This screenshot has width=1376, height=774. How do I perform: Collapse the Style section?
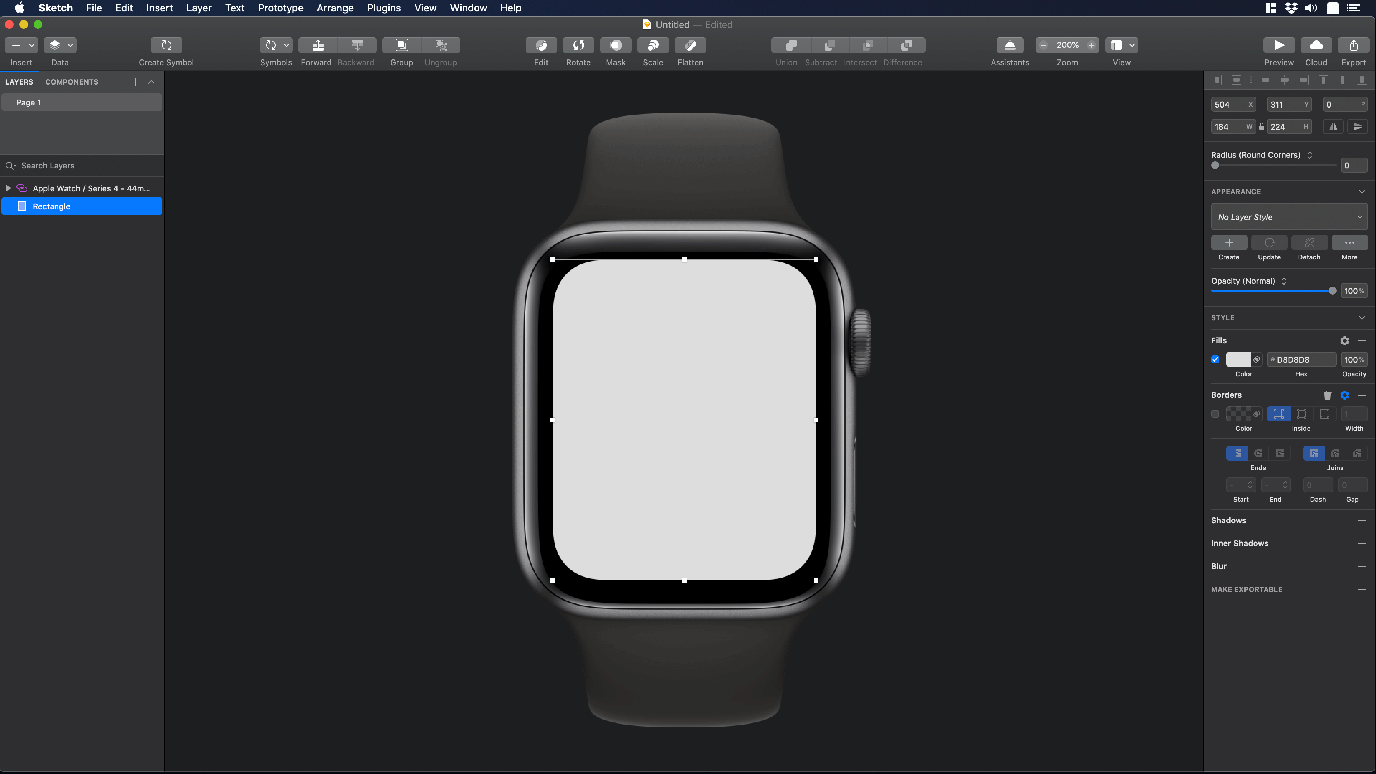pyautogui.click(x=1362, y=317)
